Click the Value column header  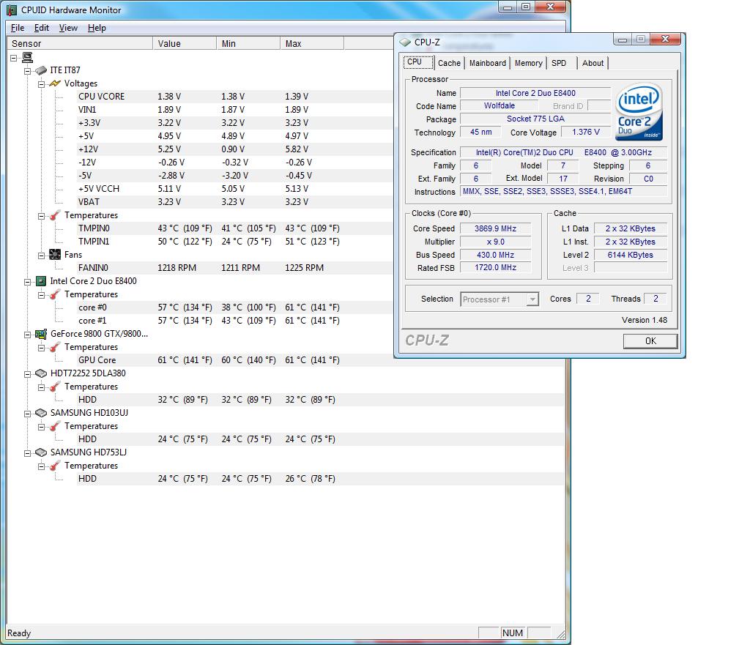tap(185, 43)
